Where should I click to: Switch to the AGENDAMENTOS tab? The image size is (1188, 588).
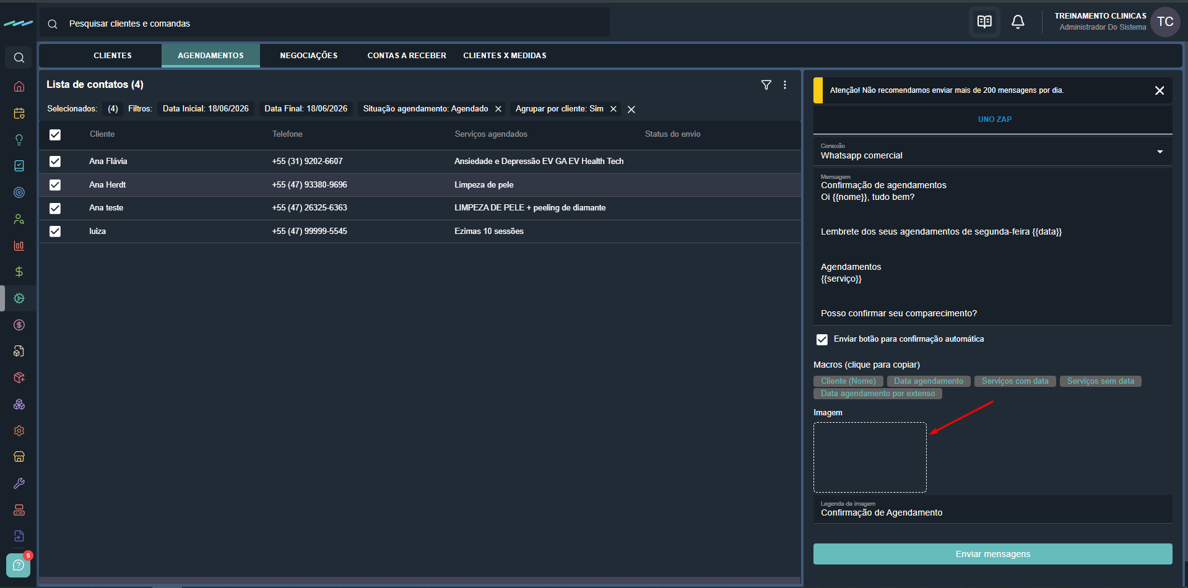coord(210,56)
